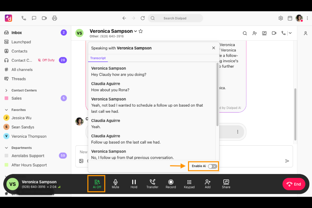This screenshot has width=312, height=208.
Task: Toggle Ai Off in the call bar
Action: [96, 184]
